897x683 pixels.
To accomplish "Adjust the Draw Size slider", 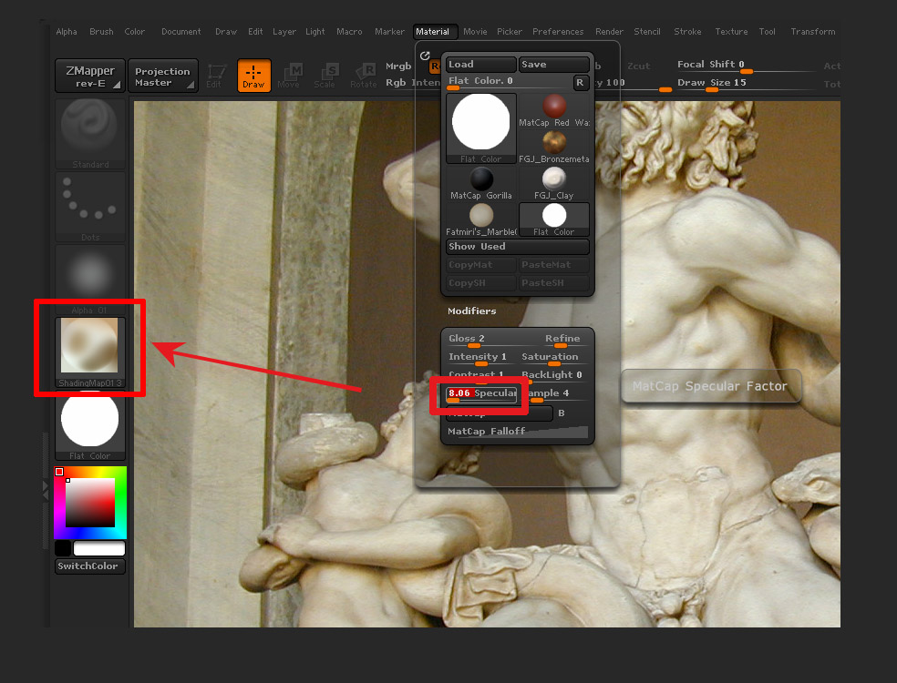I will tap(747, 84).
